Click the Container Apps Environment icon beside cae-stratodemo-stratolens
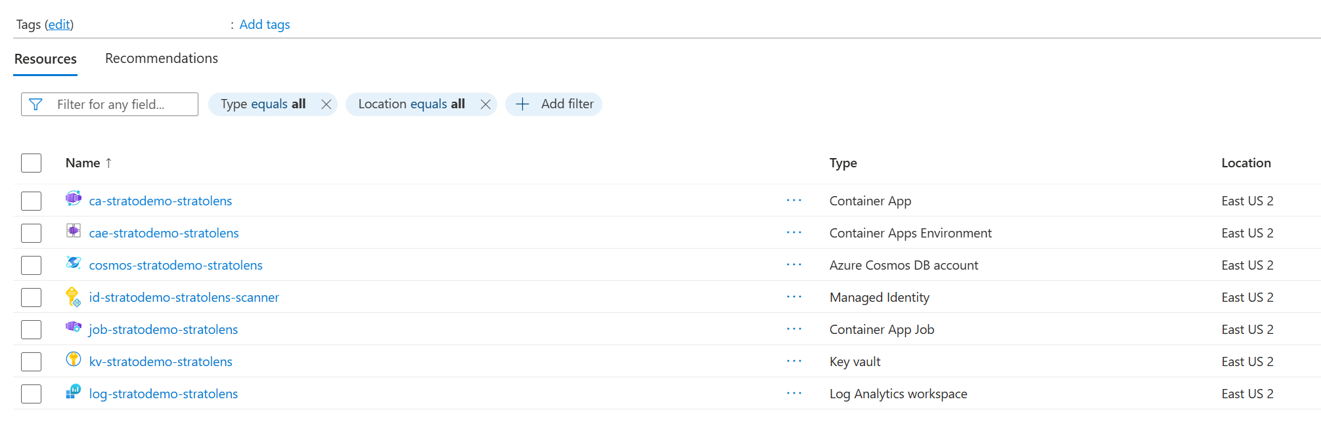This screenshot has width=1321, height=433. coord(74,230)
